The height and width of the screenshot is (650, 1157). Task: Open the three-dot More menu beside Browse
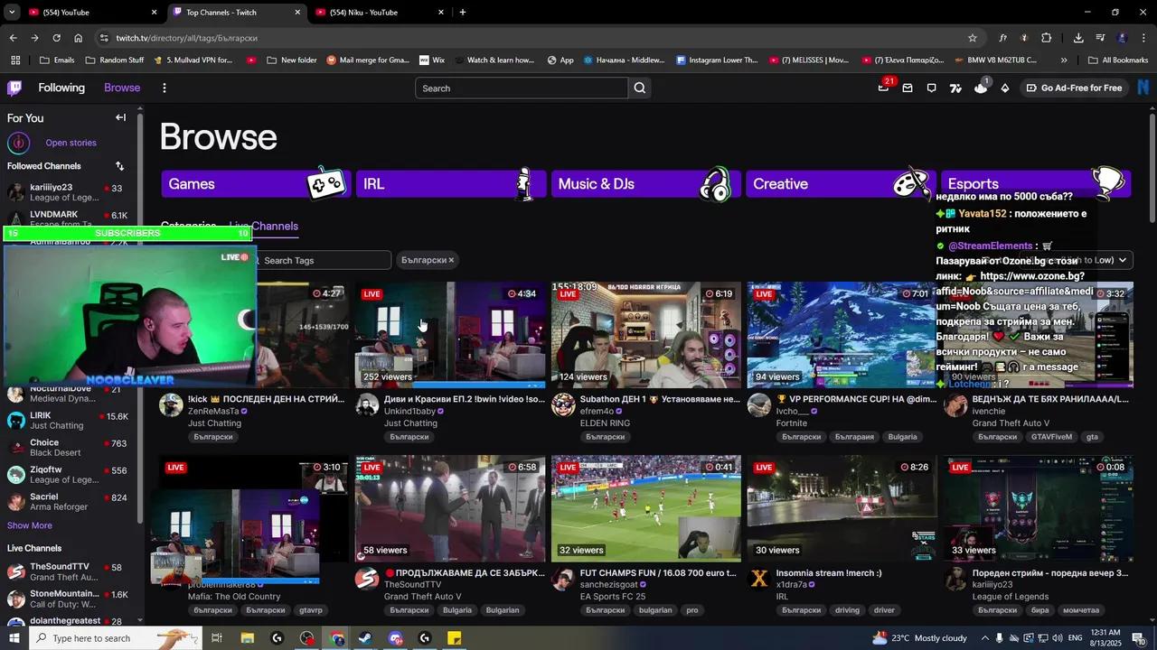(x=165, y=88)
